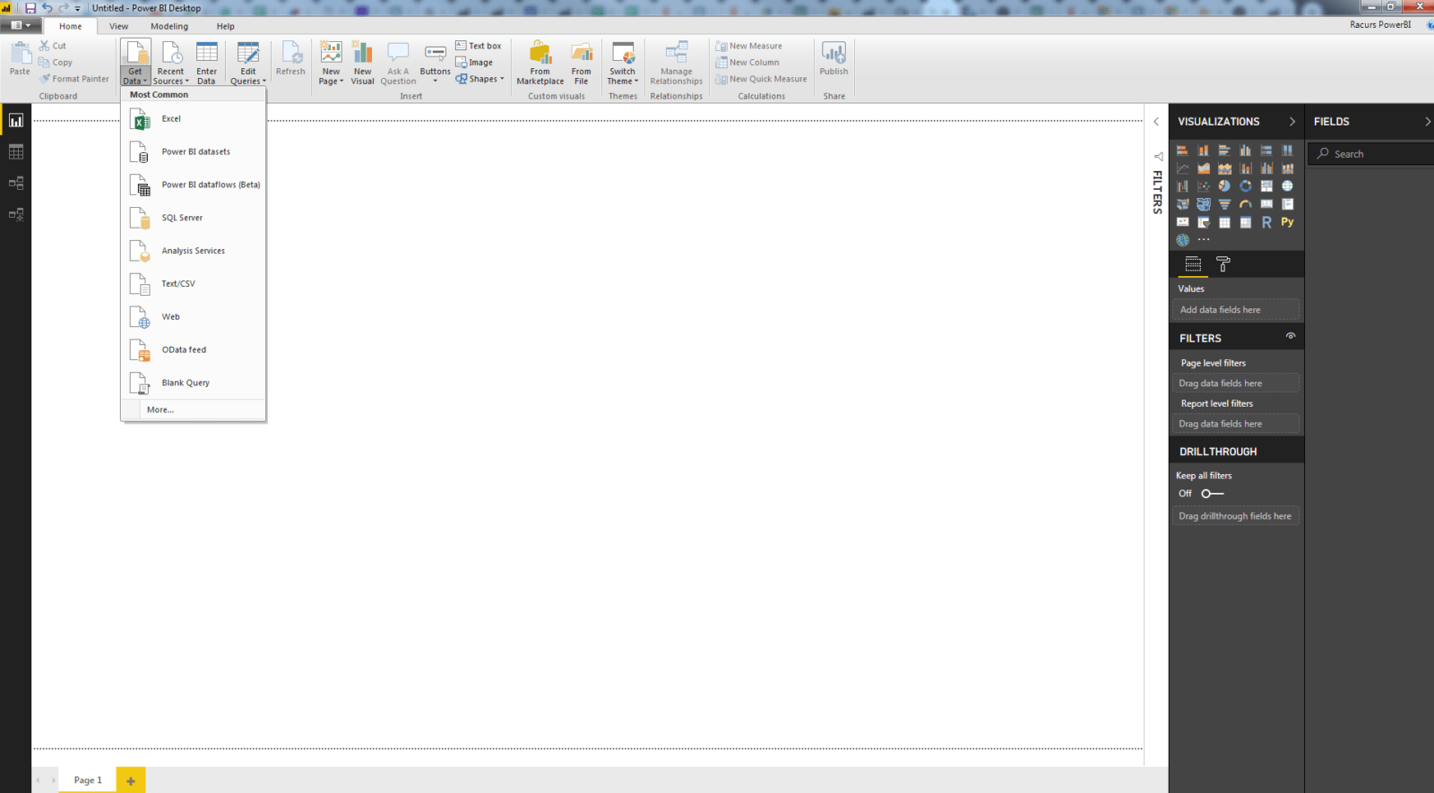
Task: Switch to the View ribbon tab
Action: [118, 26]
